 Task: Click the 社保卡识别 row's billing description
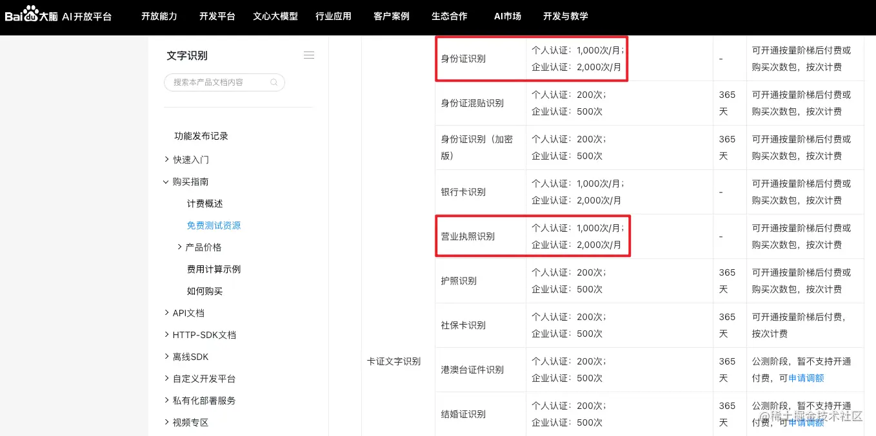tap(799, 325)
